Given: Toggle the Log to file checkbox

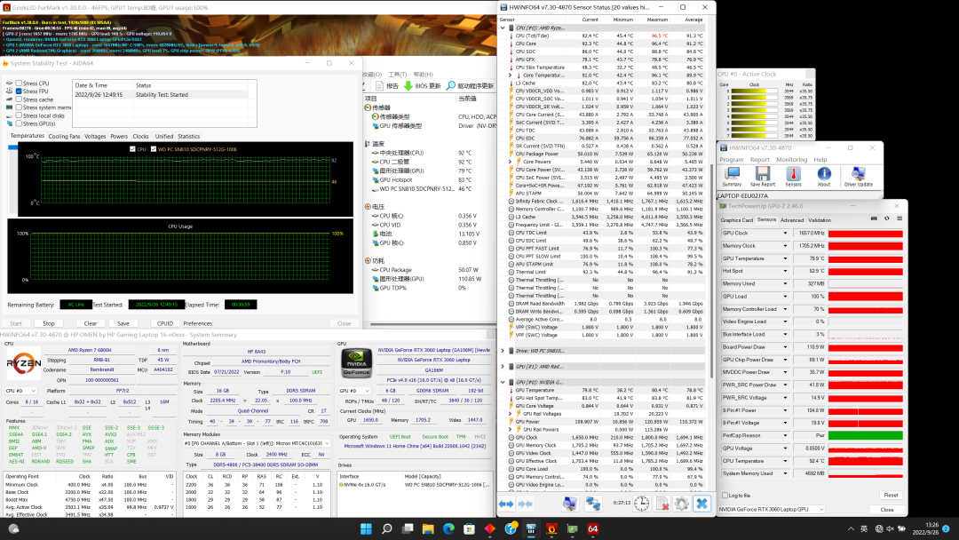Looking at the screenshot, I should click(724, 495).
